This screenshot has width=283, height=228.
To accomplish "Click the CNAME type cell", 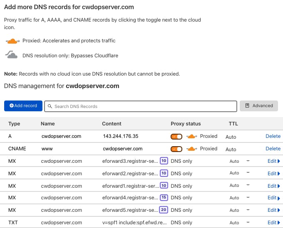I will [x=17, y=149].
